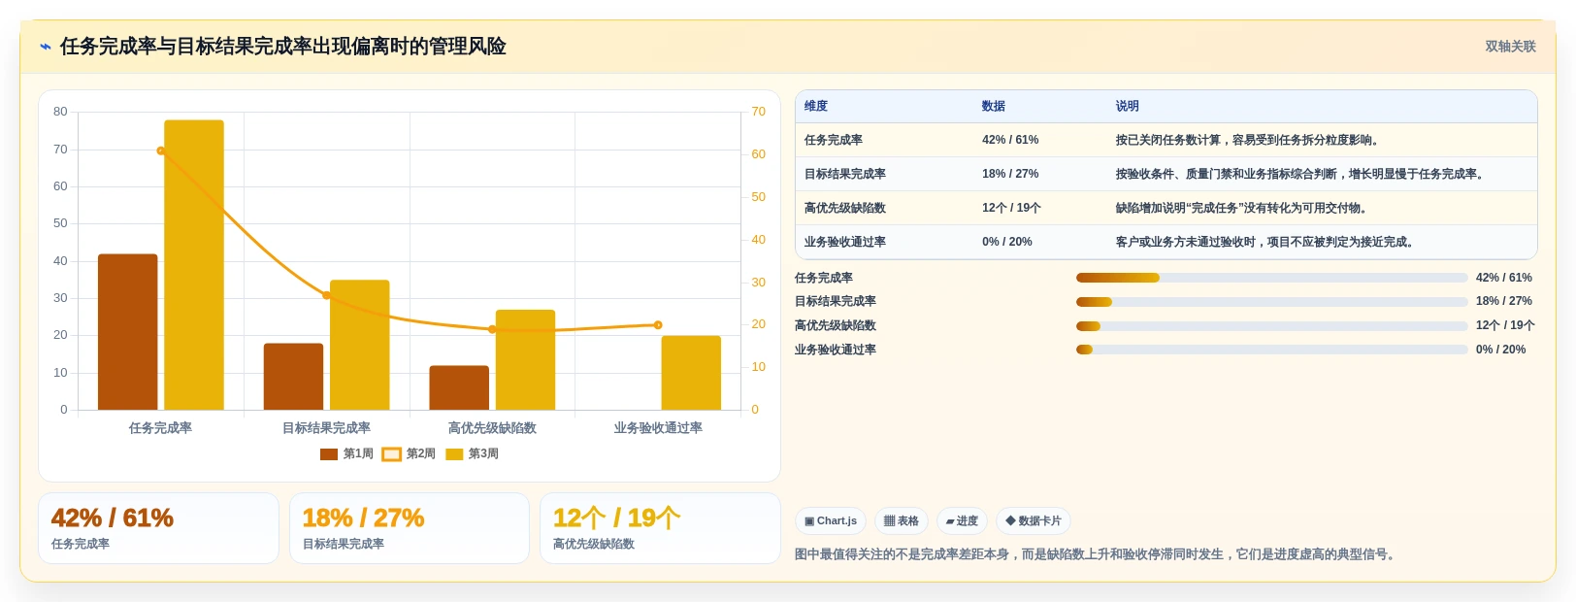
Task: Click the 0% / 20% table data cell
Action: tap(1039, 243)
